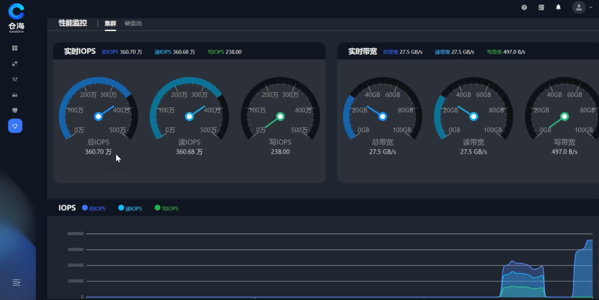Click the sliders settings icon in sidebar

click(15, 79)
